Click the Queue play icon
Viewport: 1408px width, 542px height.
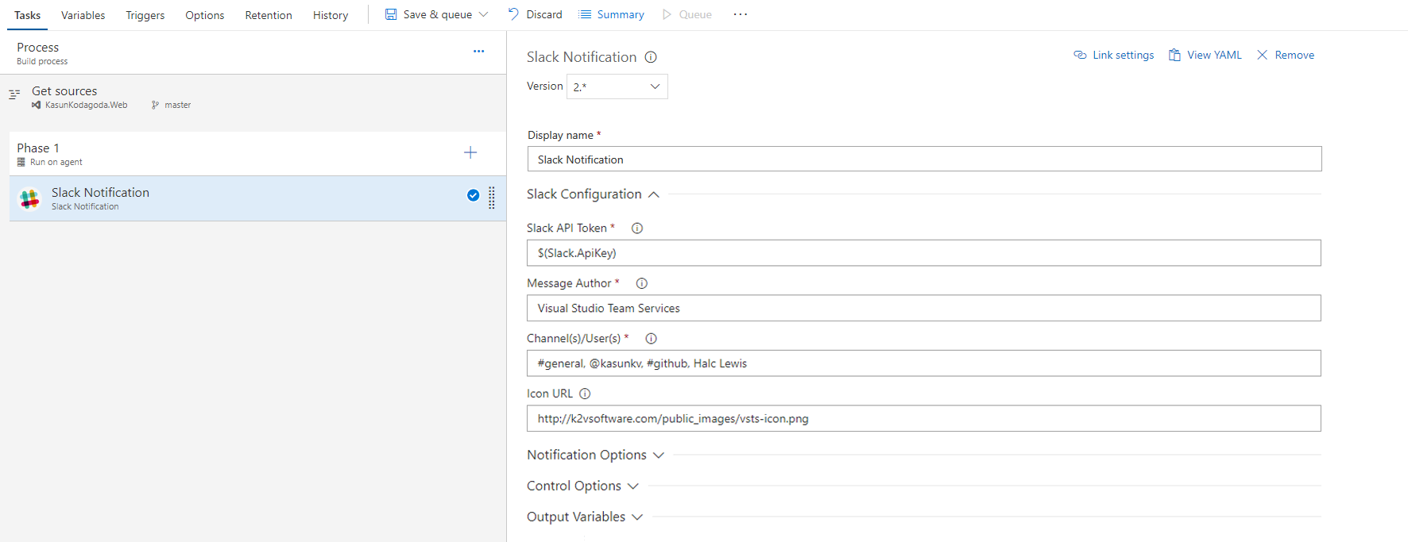[x=667, y=14]
